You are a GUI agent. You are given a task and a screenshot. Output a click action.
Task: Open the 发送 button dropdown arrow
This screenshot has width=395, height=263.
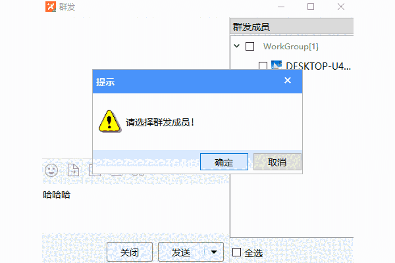pyautogui.click(x=213, y=252)
